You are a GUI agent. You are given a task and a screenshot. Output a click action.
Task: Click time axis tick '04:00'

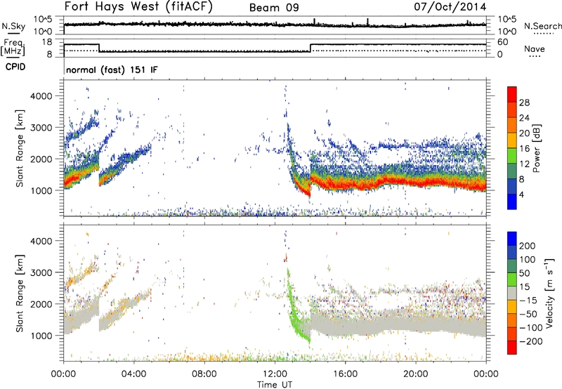click(134, 374)
